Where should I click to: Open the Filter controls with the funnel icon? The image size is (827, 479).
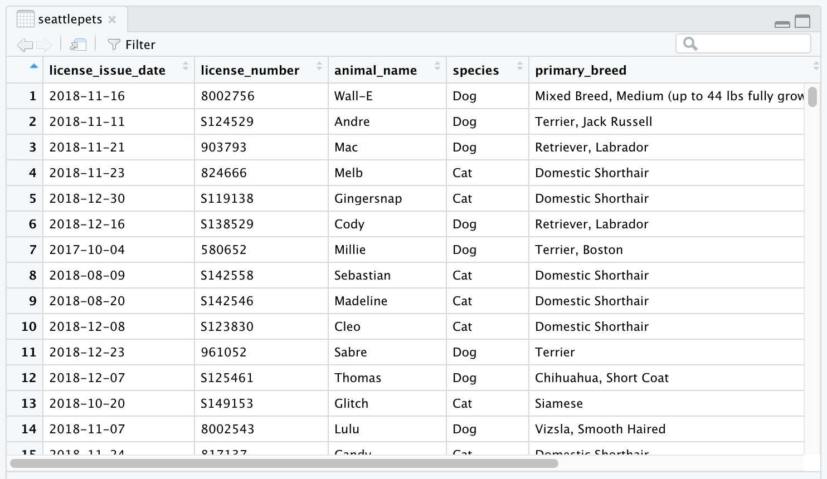[114, 44]
